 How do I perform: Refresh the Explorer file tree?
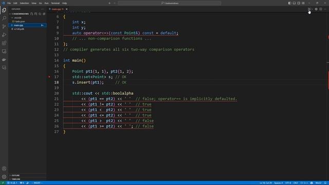point(40,14)
